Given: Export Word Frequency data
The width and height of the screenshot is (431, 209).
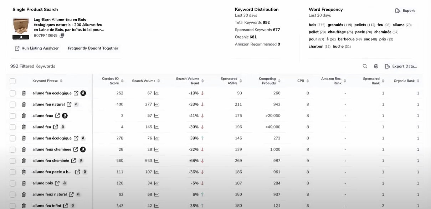Looking at the screenshot, I should (x=405, y=11).
